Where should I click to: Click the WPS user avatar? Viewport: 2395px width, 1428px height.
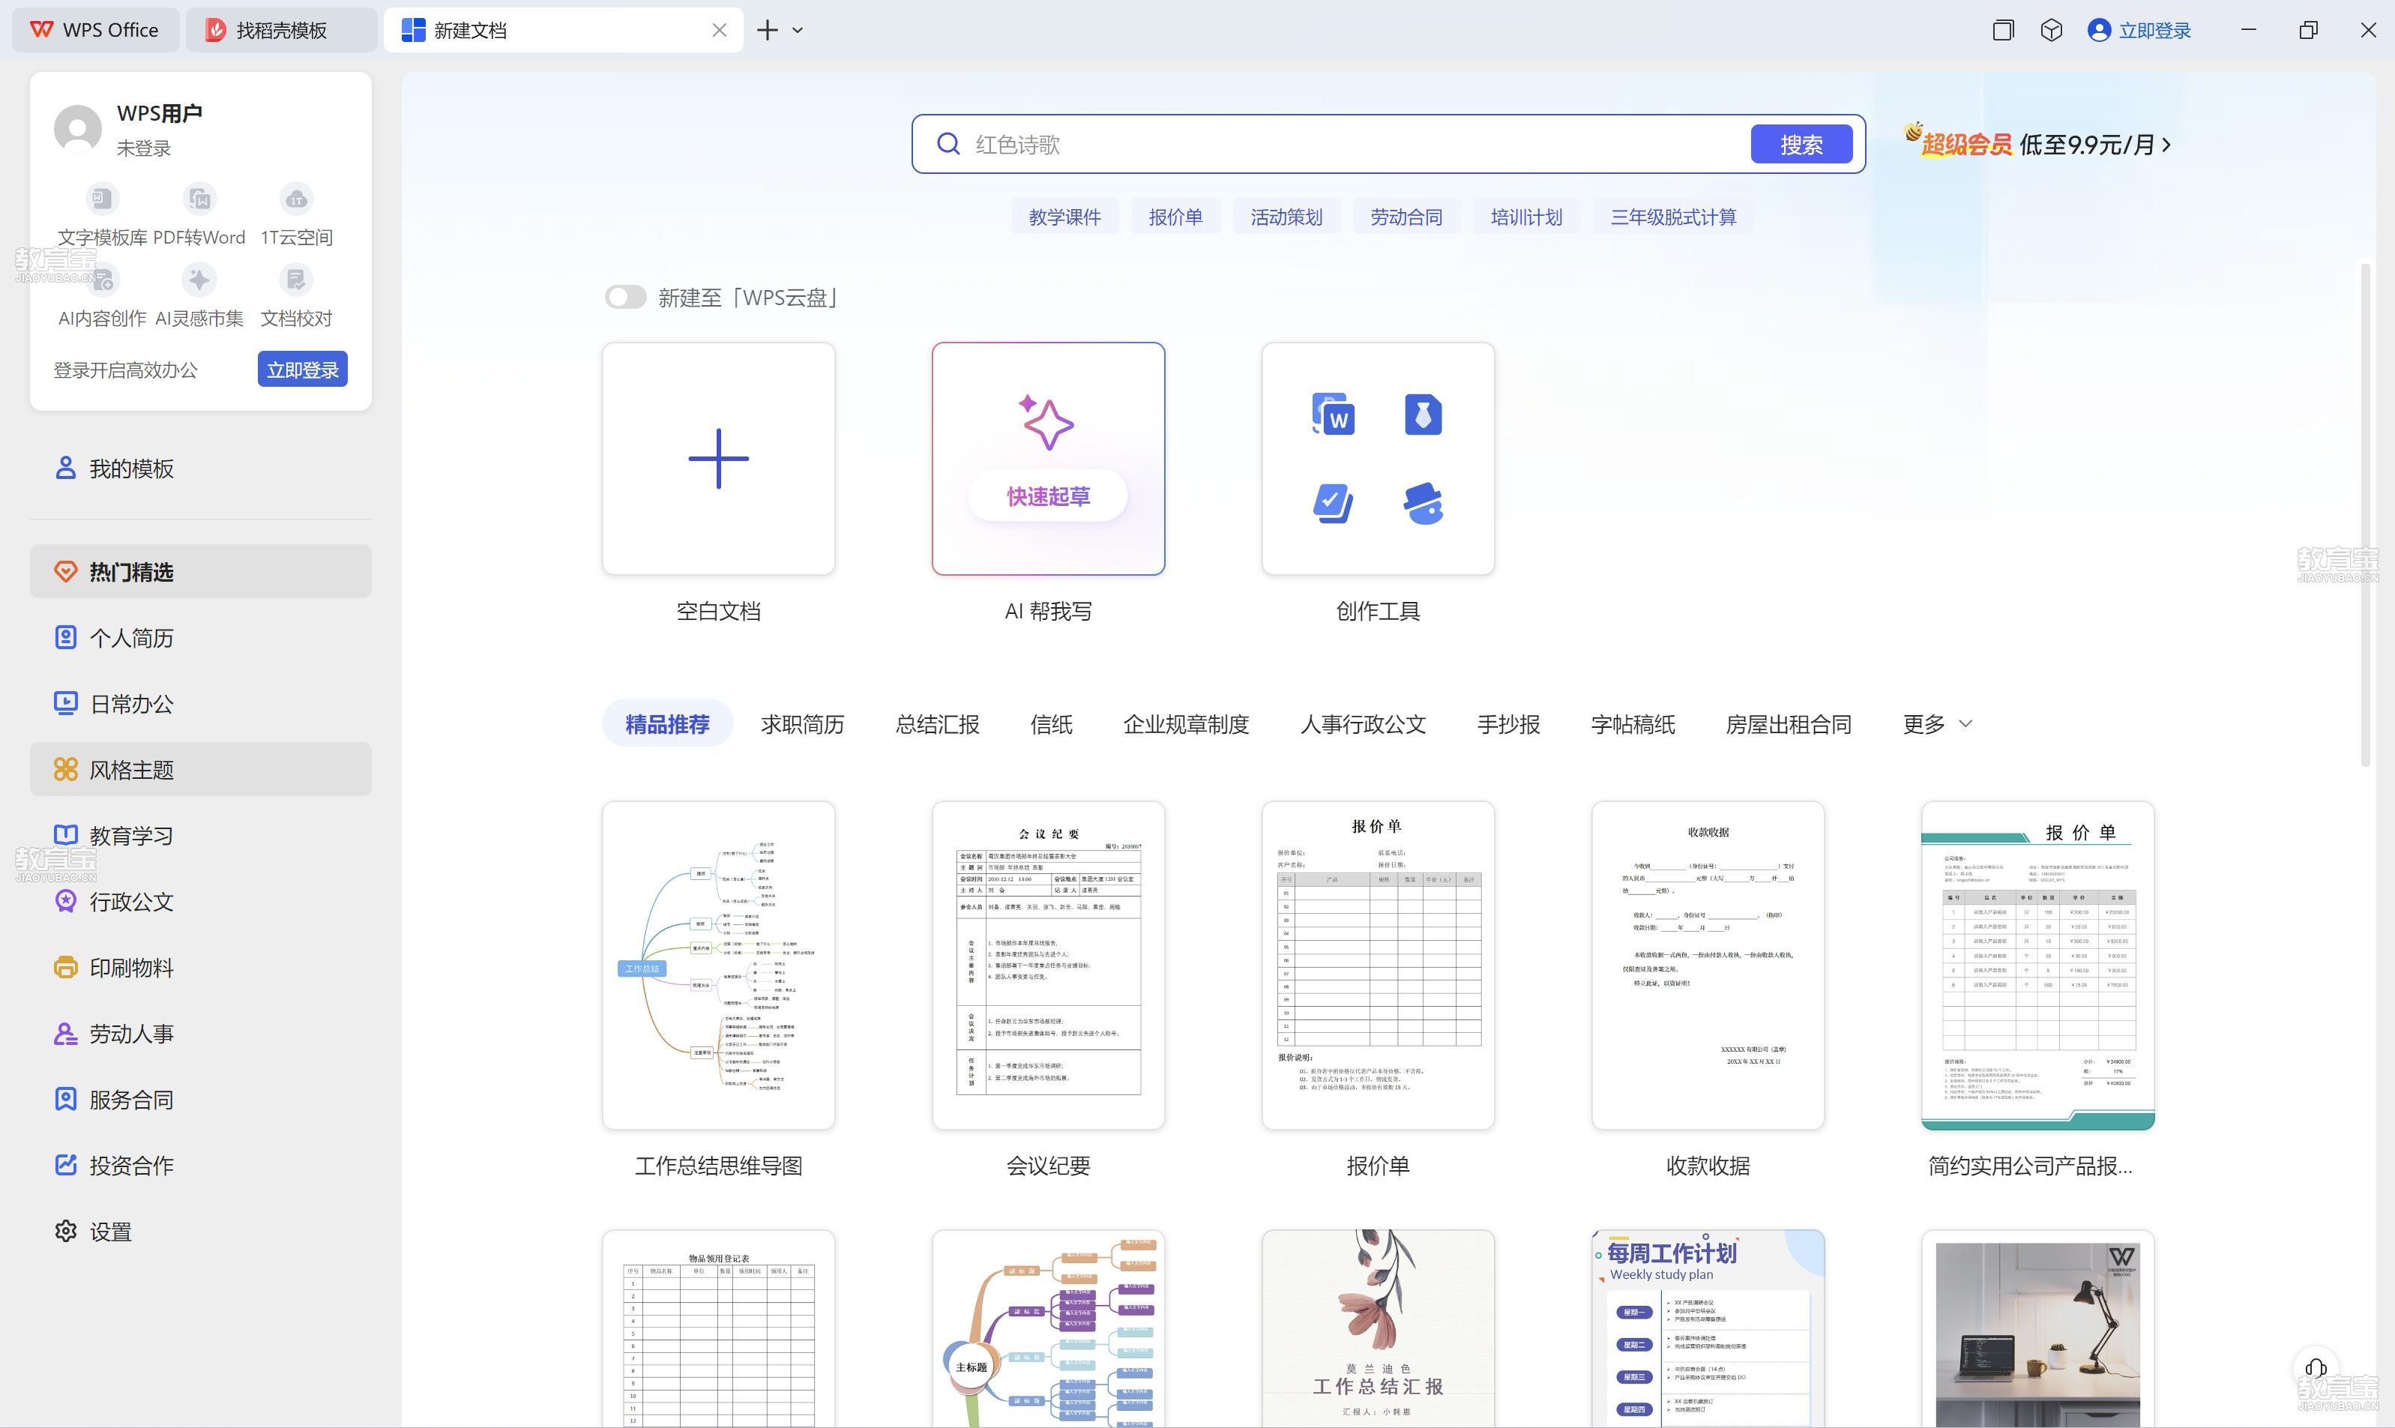(x=78, y=129)
